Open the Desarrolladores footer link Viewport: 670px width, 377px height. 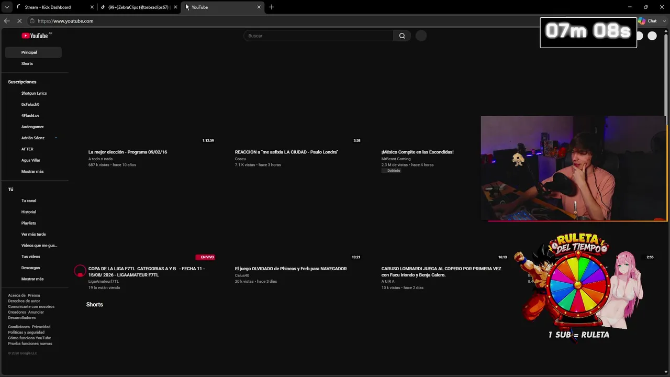pyautogui.click(x=22, y=318)
